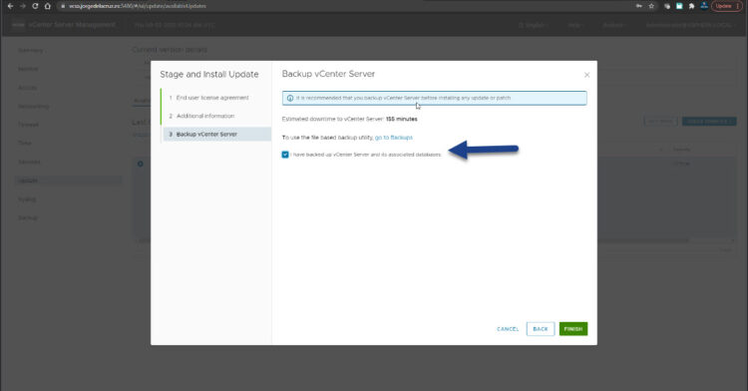Go to the browser home page icon
Screen dimensions: 748x391
[47, 6]
